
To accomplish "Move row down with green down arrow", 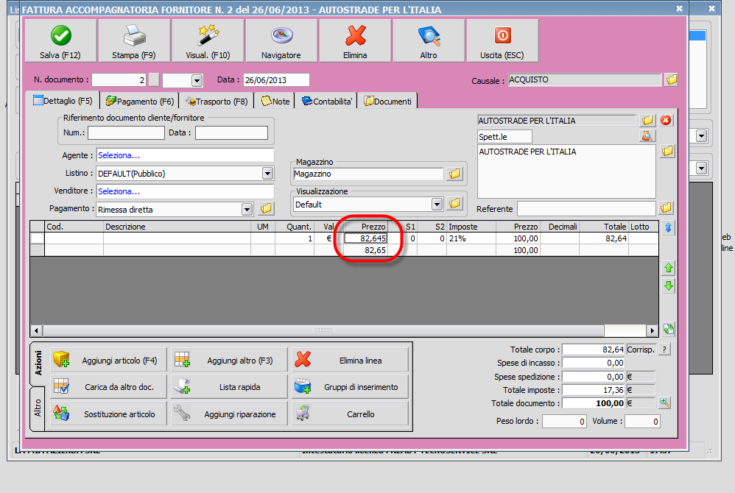I will point(669,286).
